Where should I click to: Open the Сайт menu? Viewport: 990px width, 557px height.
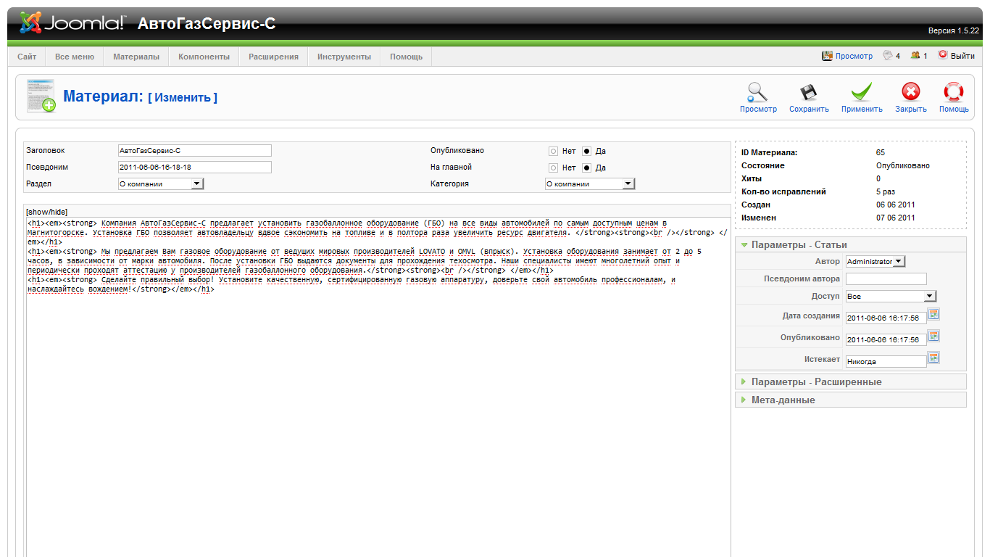[27, 57]
